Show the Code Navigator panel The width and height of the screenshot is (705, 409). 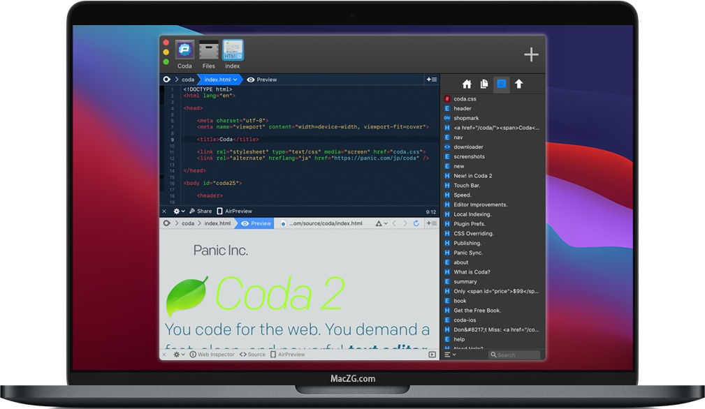tap(502, 84)
